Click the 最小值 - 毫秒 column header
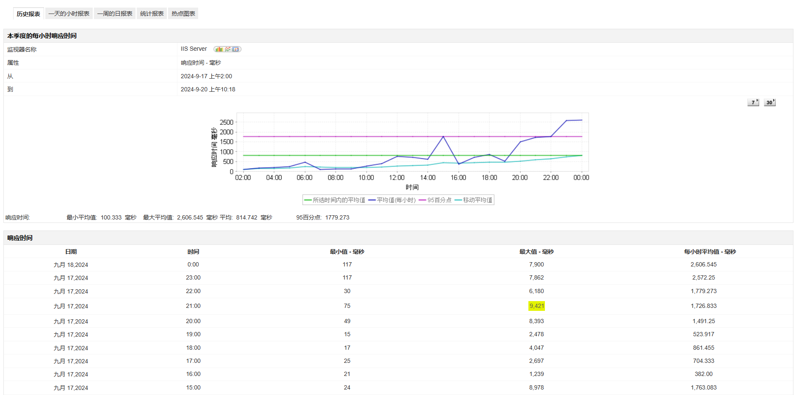Image resolution: width=796 pixels, height=395 pixels. tap(347, 252)
